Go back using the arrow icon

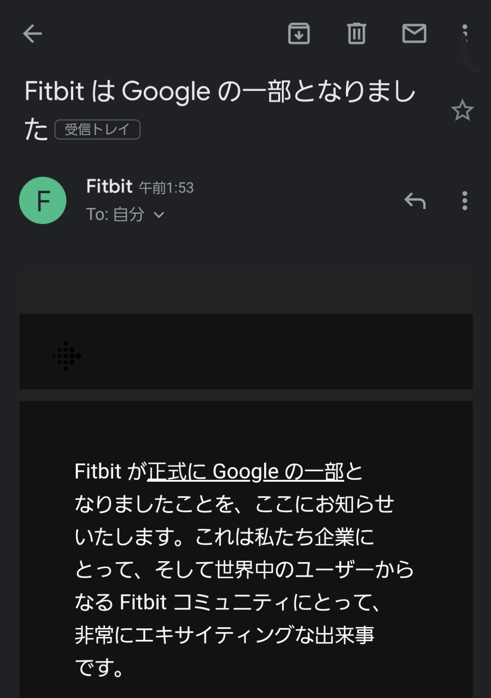[x=32, y=34]
